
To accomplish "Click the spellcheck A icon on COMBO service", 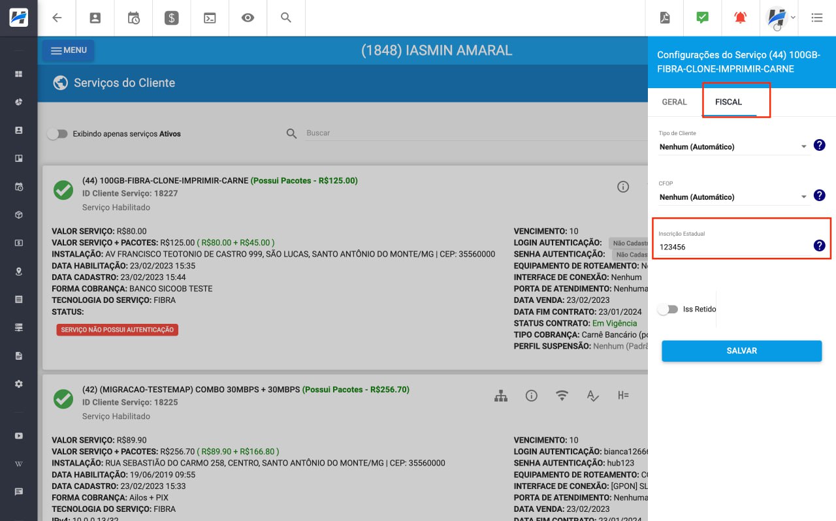I will (x=592, y=396).
